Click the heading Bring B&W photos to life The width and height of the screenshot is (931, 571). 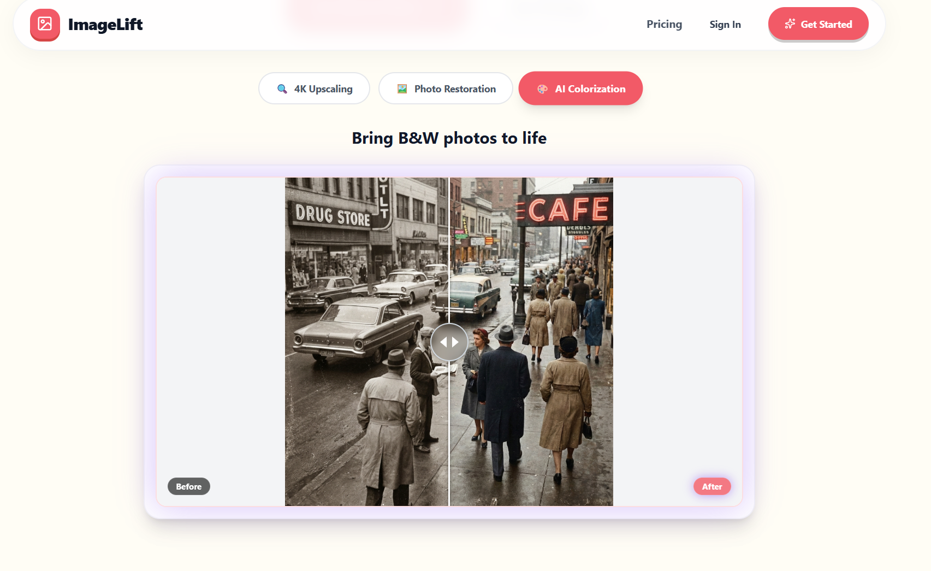click(449, 138)
